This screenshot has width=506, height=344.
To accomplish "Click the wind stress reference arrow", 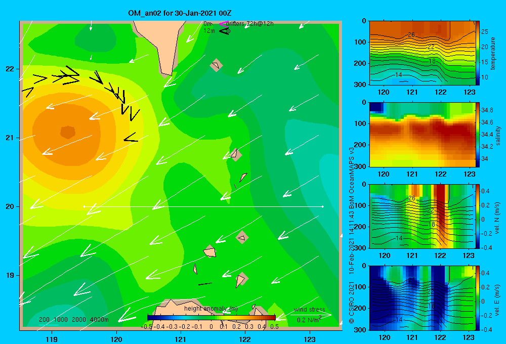I will point(311,315).
